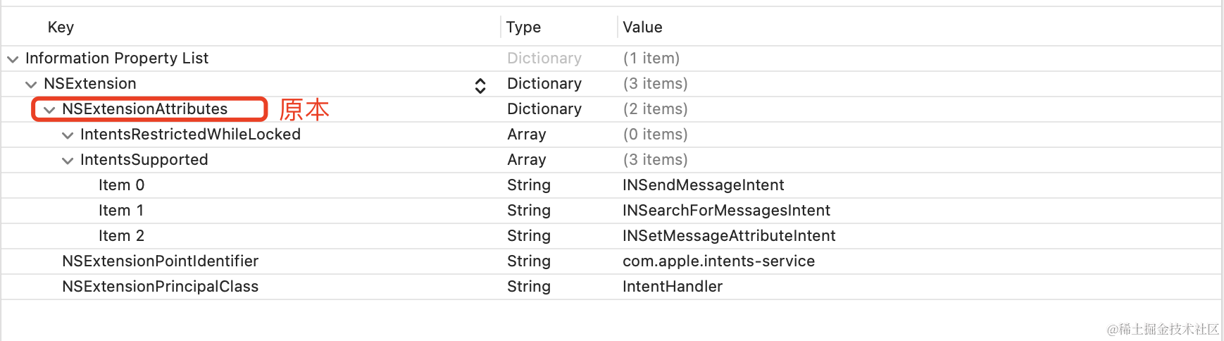Viewport: 1224px width, 341px height.
Task: Collapse the NSExtensionAttributes chevron
Action: coord(49,110)
